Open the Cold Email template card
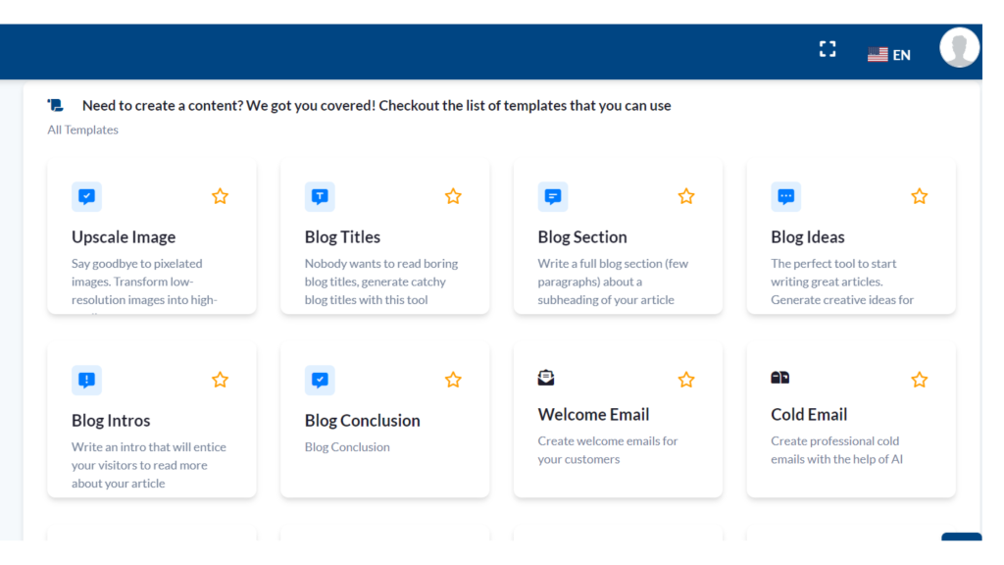Screen dimensions: 1004x565 (851, 420)
